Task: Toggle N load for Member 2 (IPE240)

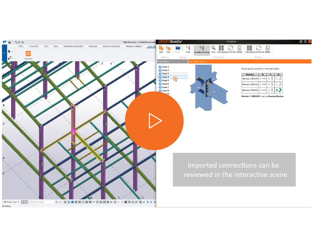Action: [262, 78]
